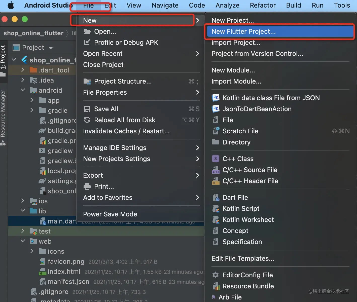Click the C++ Class icon
357x302 pixels.
tap(216, 159)
